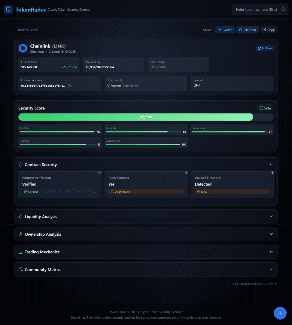Screen dimensions: 292x325
Task: Click the TokenRadar shield logo
Action: point(8,9)
